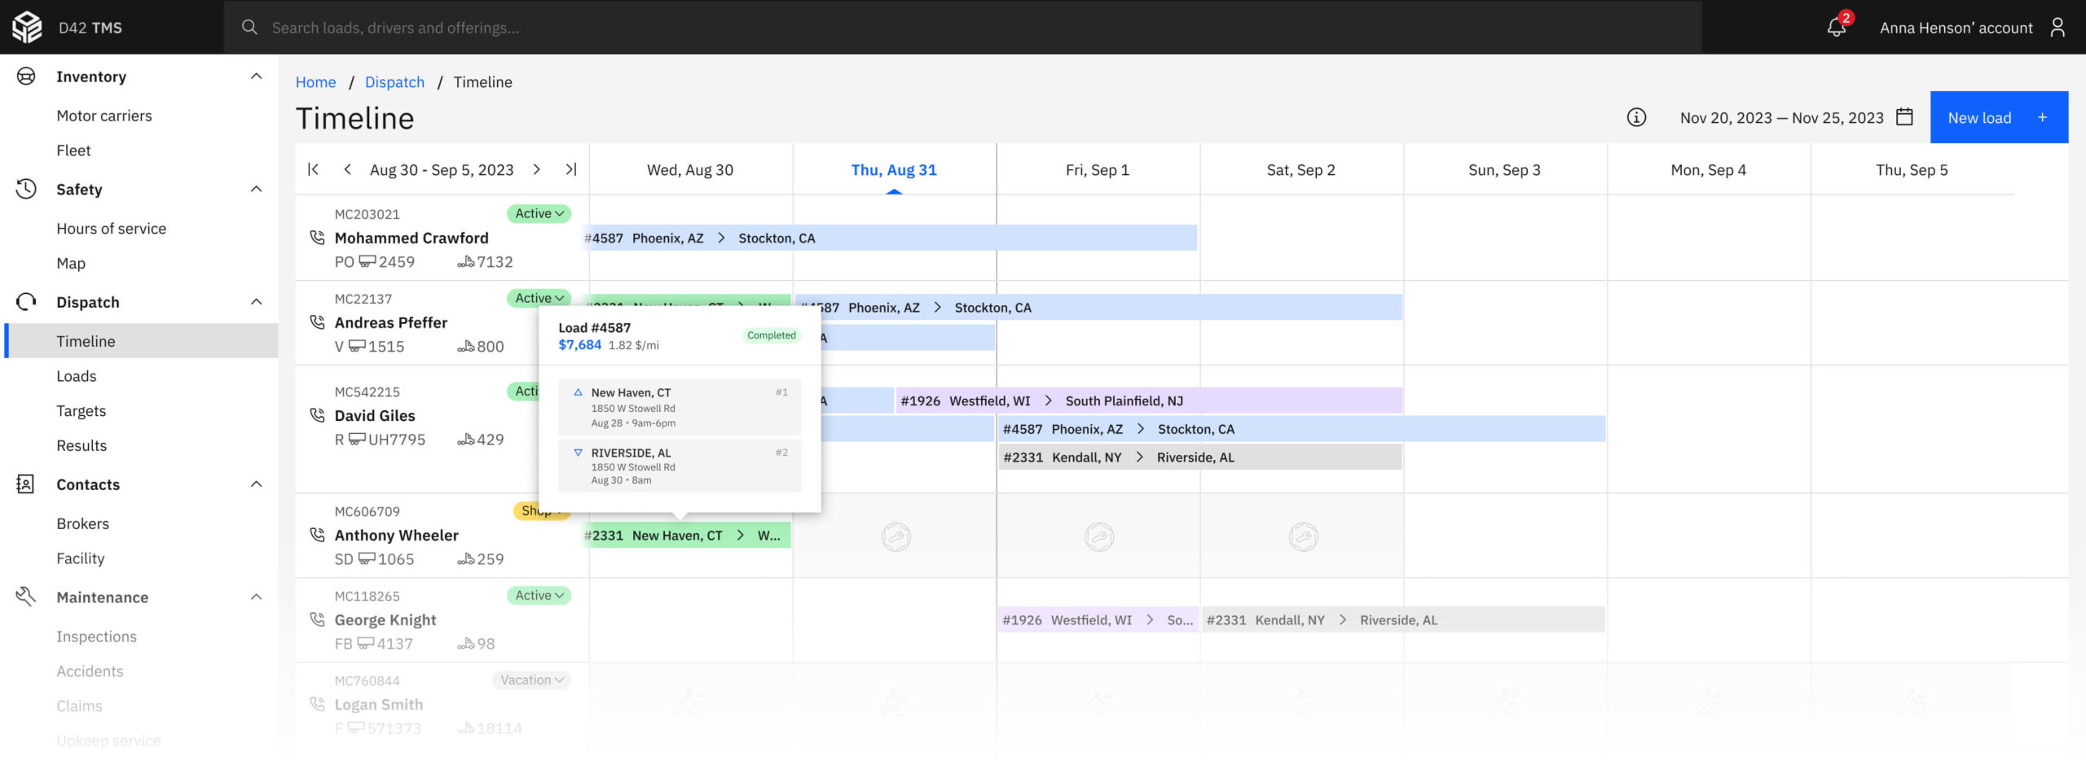Call Mohammed Crawford via phone icon
The height and width of the screenshot is (766, 2086).
317,238
